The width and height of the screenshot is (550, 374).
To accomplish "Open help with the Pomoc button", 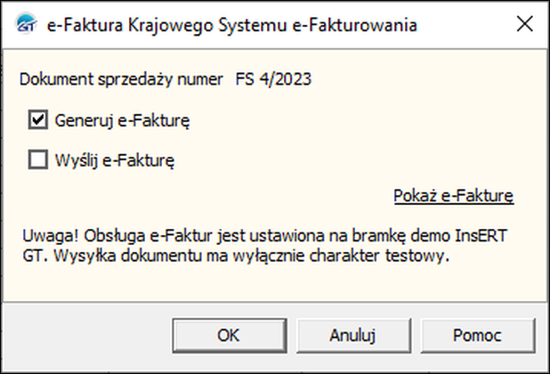I will point(475,336).
